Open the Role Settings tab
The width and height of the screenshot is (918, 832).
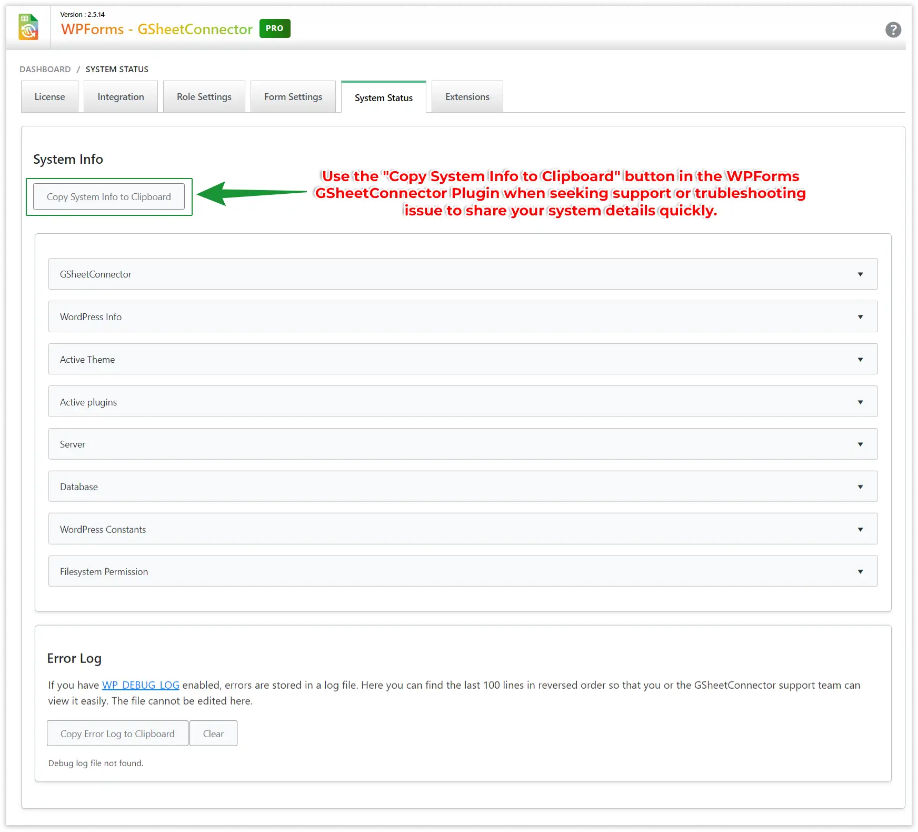click(x=204, y=96)
